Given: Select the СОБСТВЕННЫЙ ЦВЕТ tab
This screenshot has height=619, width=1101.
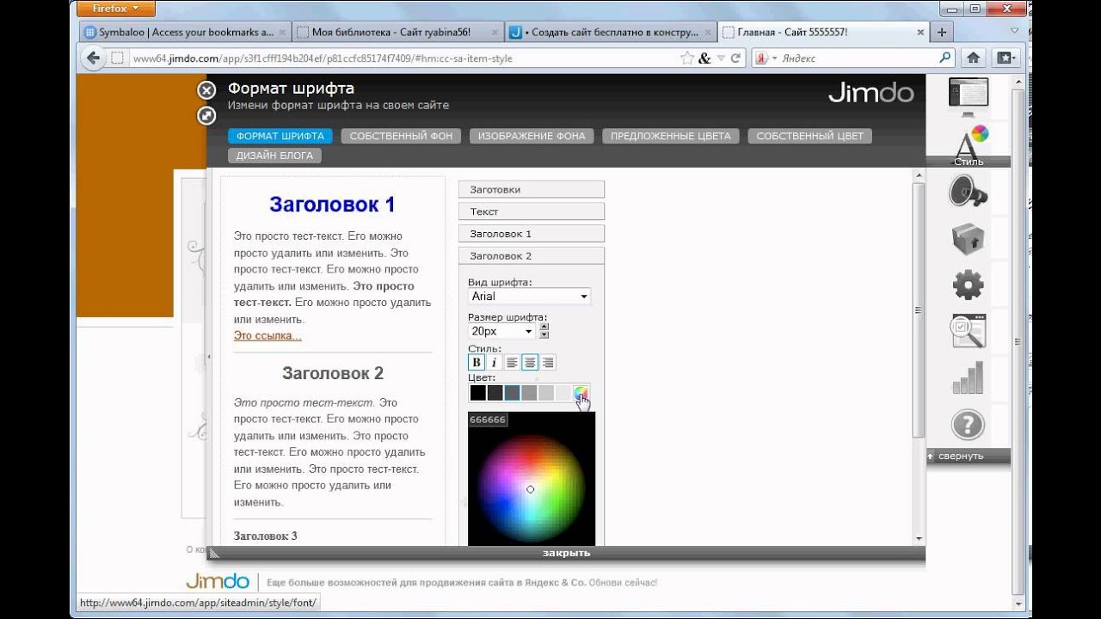Looking at the screenshot, I should coord(810,136).
